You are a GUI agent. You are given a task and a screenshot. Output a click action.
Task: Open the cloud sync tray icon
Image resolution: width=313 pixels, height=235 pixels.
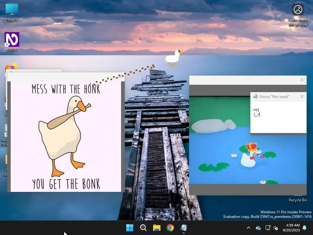tap(258, 228)
